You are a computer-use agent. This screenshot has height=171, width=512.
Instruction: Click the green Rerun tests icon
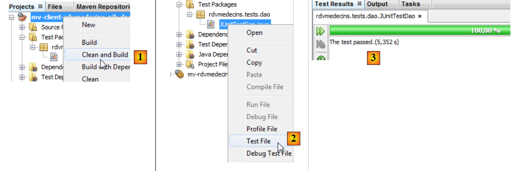[x=321, y=31]
